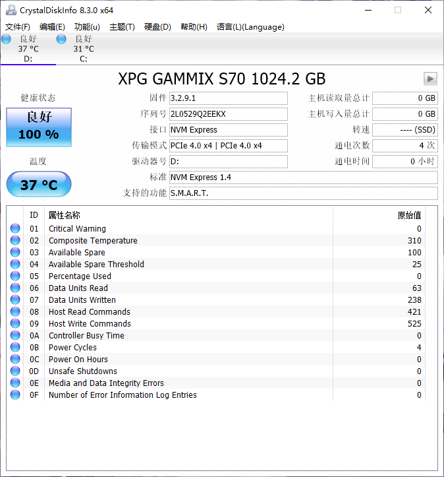Image resolution: width=444 pixels, height=477 pixels.
Task: Click status orb of Data Units Written row
Action: click(15, 300)
